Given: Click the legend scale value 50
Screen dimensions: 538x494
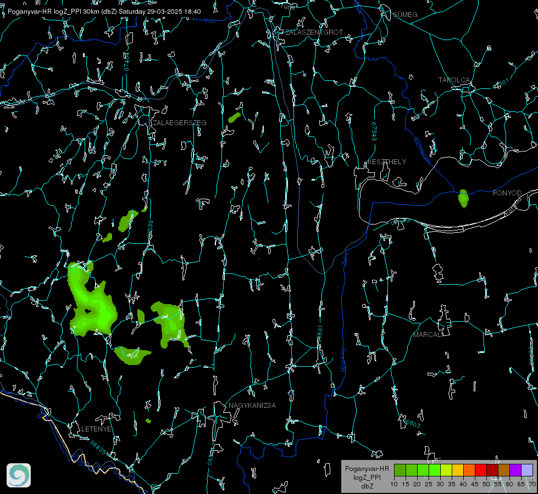Looking at the screenshot, I should click(486, 485).
